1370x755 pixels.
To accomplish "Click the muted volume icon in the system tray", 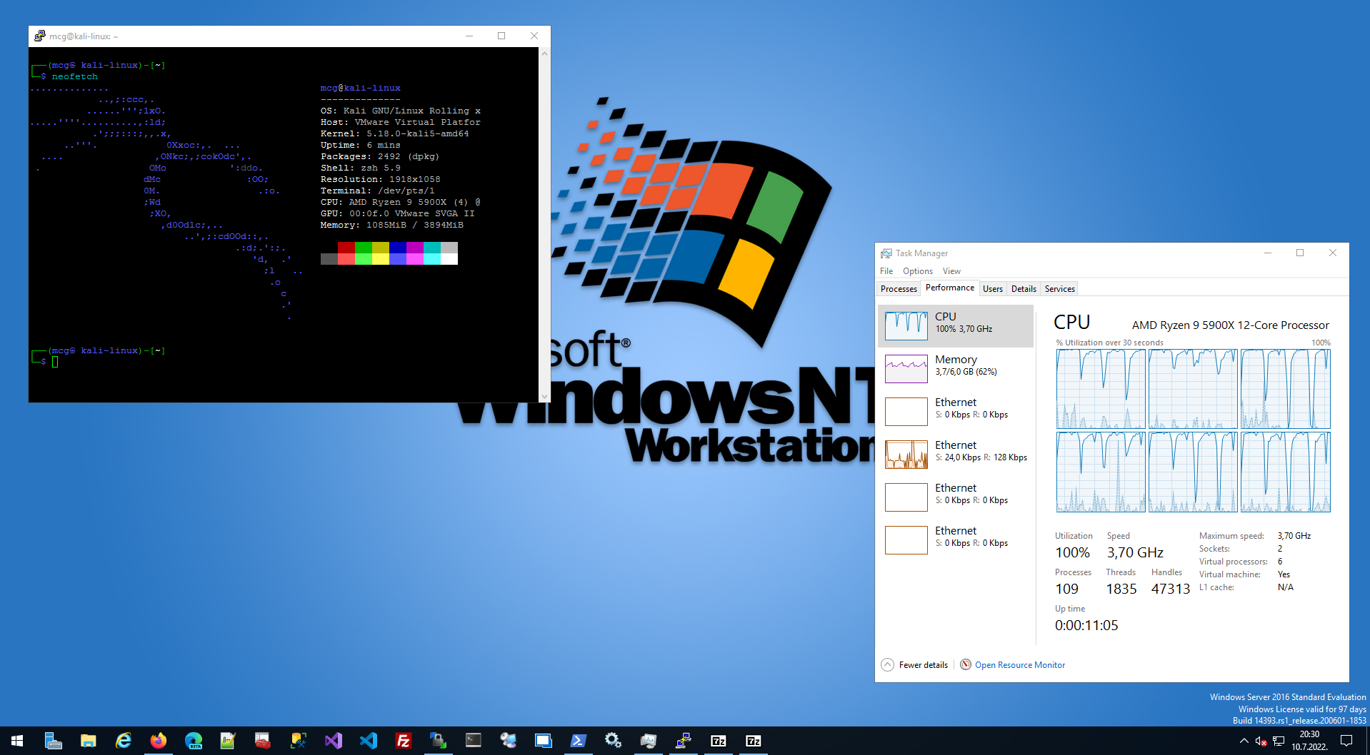I will 1261,741.
